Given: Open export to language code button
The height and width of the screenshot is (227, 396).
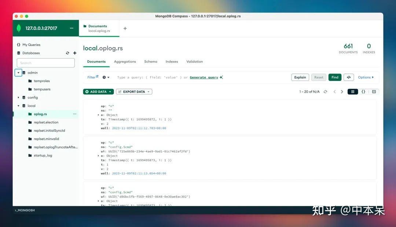Looking at the screenshot, I should (349, 77).
